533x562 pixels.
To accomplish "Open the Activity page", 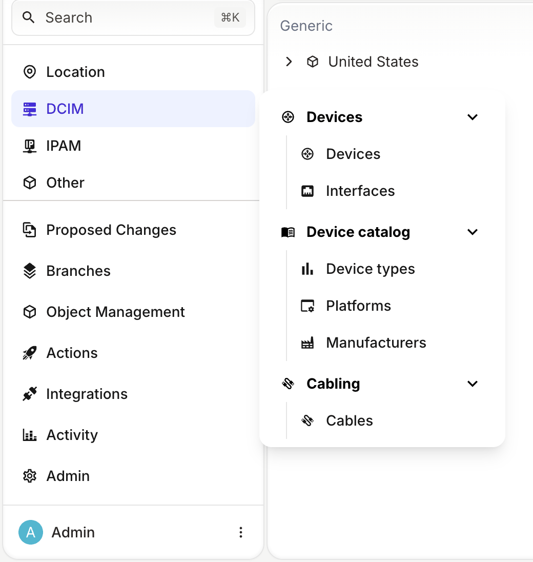I will pyautogui.click(x=133, y=435).
